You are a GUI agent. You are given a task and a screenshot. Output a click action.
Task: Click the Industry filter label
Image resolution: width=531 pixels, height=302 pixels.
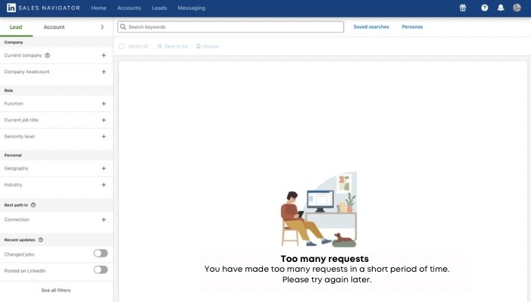(13, 185)
